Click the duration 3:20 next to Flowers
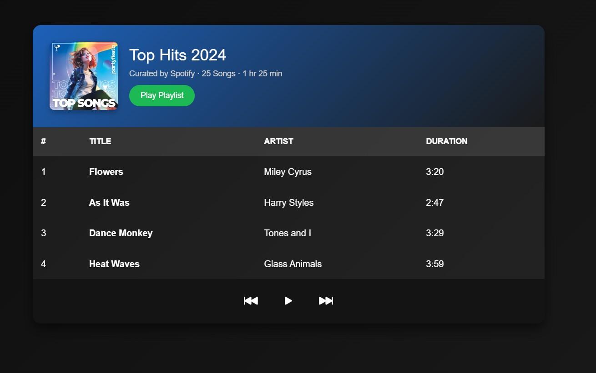This screenshot has height=373, width=596. coord(434,172)
